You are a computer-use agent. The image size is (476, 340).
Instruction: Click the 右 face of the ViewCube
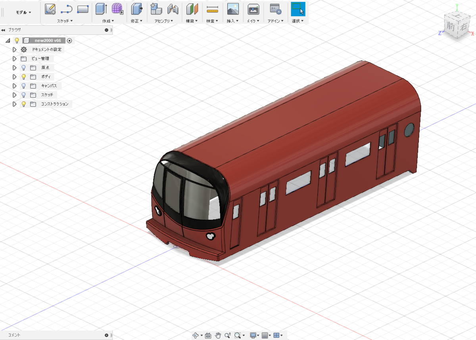pyautogui.click(x=463, y=27)
